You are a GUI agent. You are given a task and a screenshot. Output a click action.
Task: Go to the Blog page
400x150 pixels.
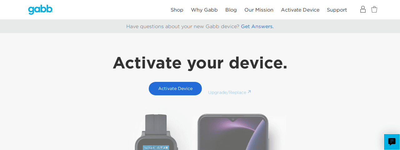coord(231,10)
